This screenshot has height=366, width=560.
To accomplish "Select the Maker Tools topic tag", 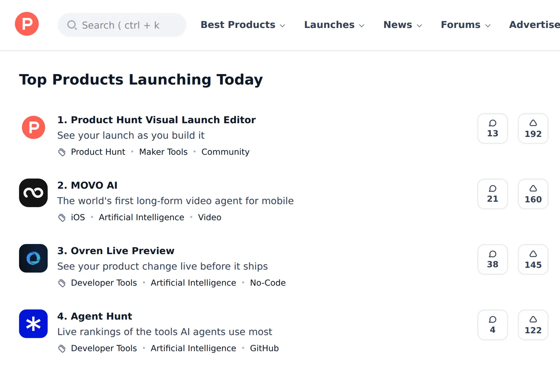I will point(163,152).
